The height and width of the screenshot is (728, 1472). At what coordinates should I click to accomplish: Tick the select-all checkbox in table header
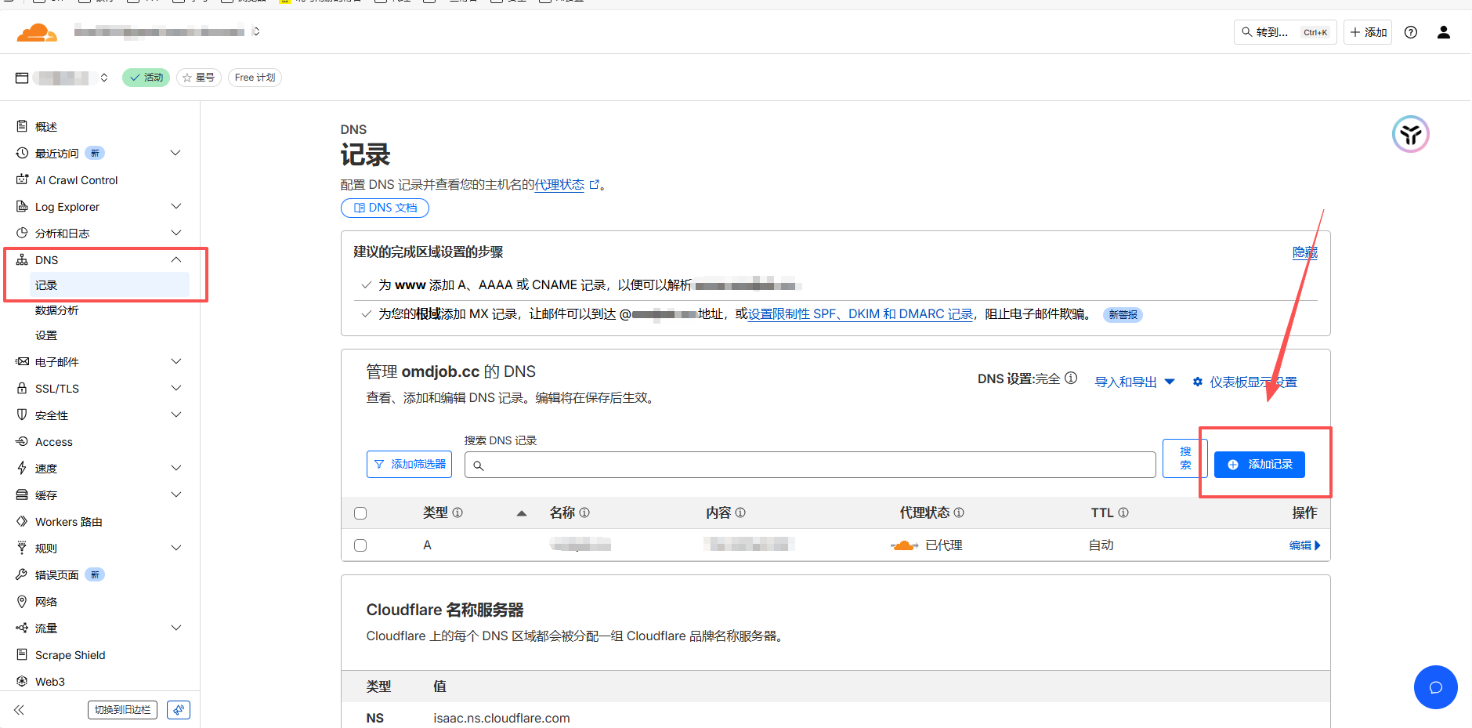point(360,513)
